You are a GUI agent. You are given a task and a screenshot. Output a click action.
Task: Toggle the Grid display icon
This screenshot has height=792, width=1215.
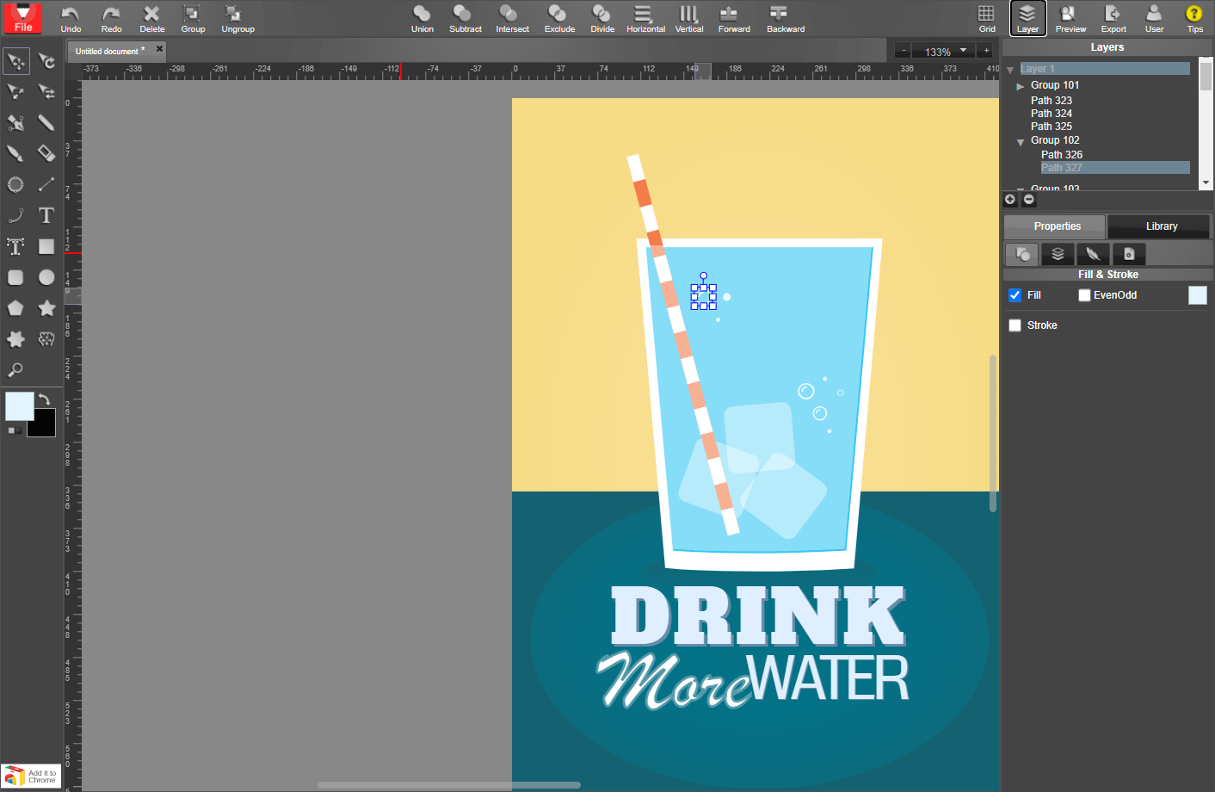click(986, 17)
